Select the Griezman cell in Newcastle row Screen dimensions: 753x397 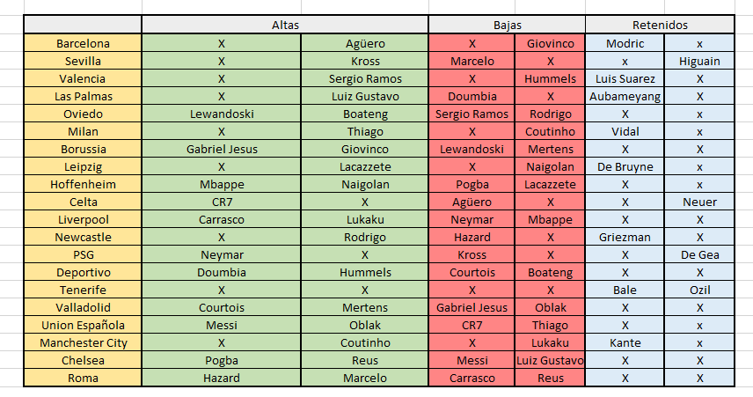(x=625, y=237)
